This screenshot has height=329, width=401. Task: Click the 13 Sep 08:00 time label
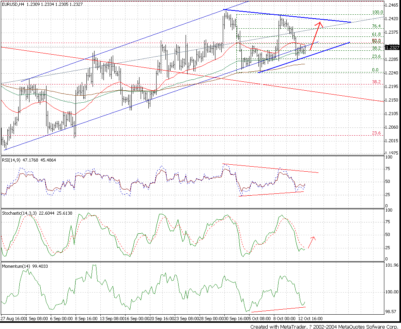[x=112, y=319]
